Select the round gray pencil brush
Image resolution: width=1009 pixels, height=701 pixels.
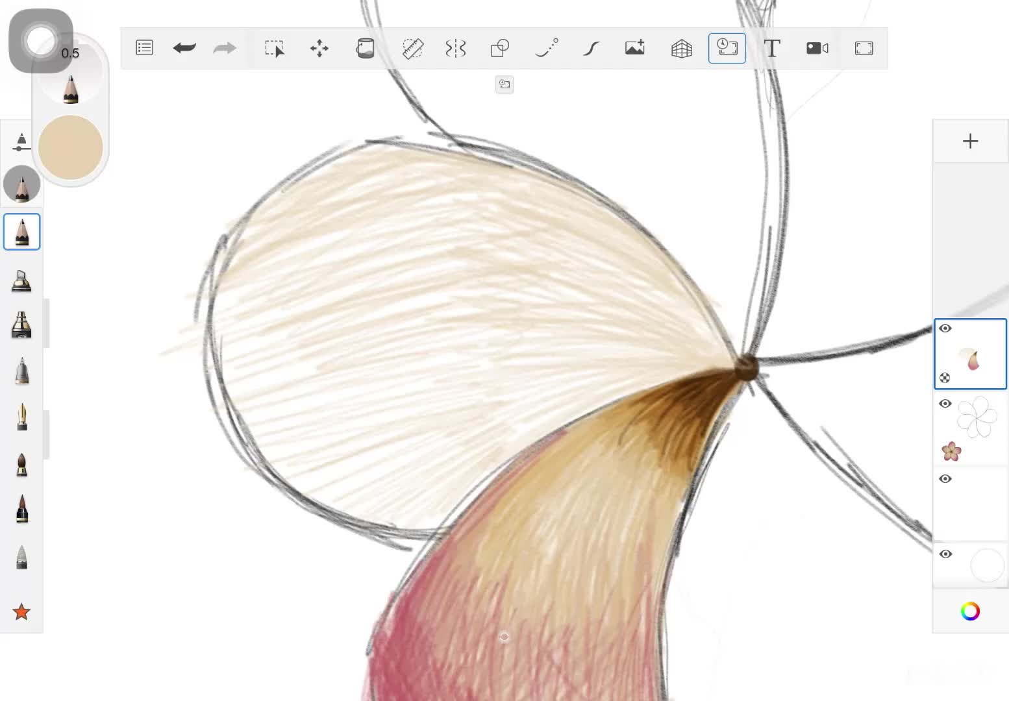click(x=22, y=184)
